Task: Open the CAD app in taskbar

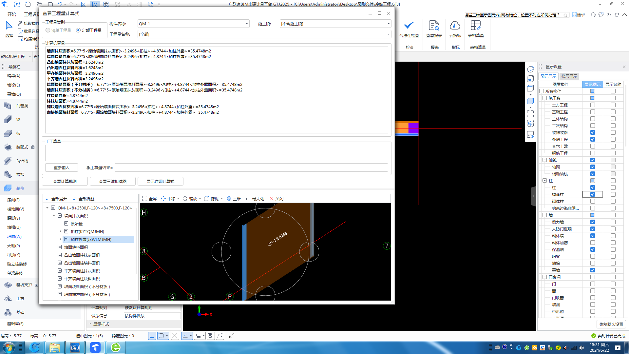Action: coord(75,347)
